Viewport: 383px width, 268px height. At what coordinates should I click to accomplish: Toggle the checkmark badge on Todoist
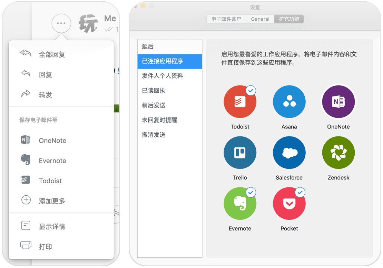point(251,91)
